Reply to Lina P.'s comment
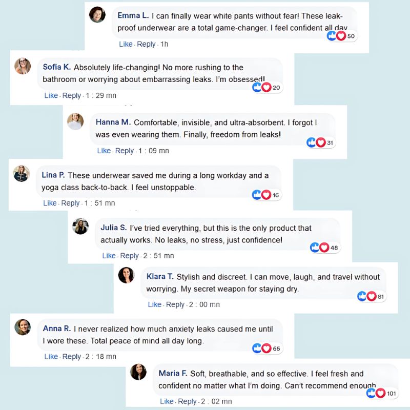 (x=70, y=203)
